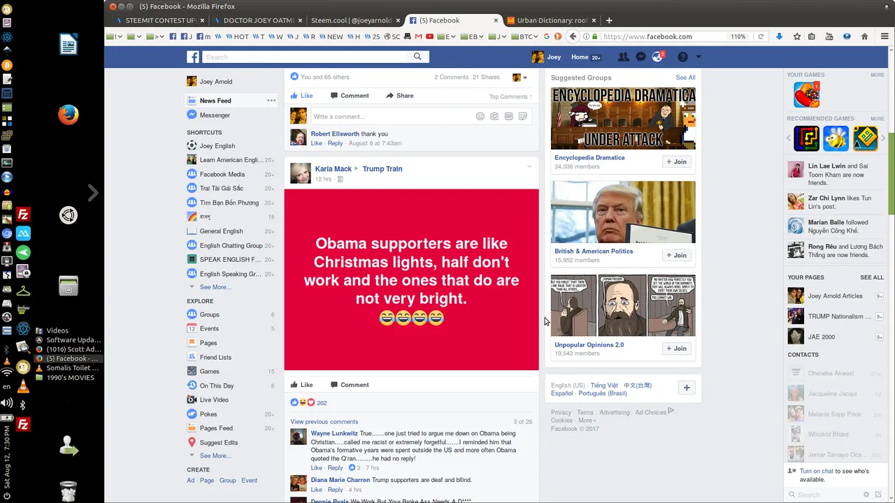
Task: Open the account settings dropdown arrow
Action: click(698, 57)
